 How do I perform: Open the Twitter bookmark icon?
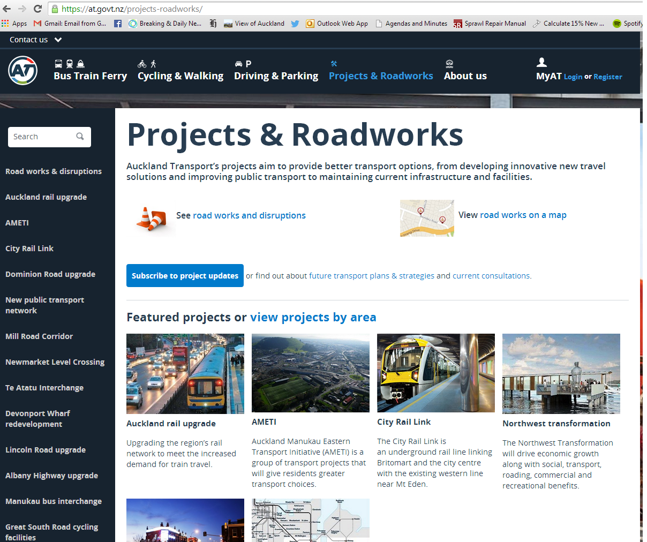coord(295,24)
